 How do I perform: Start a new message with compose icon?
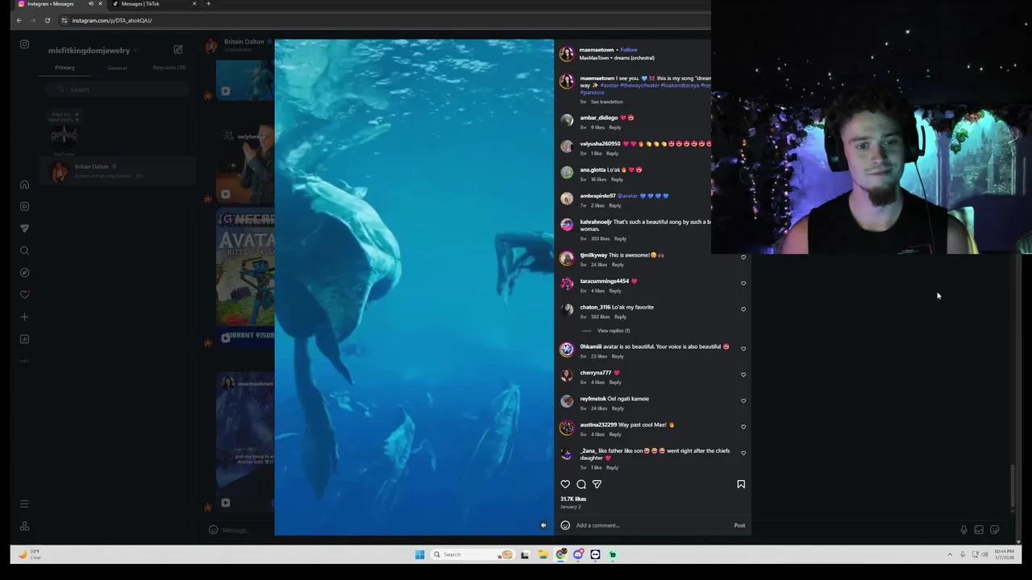click(x=178, y=50)
